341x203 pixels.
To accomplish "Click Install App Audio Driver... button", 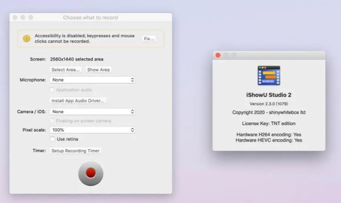I will tap(78, 100).
